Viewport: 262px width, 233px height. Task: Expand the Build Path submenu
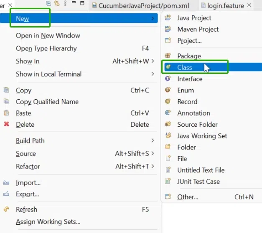153,140
